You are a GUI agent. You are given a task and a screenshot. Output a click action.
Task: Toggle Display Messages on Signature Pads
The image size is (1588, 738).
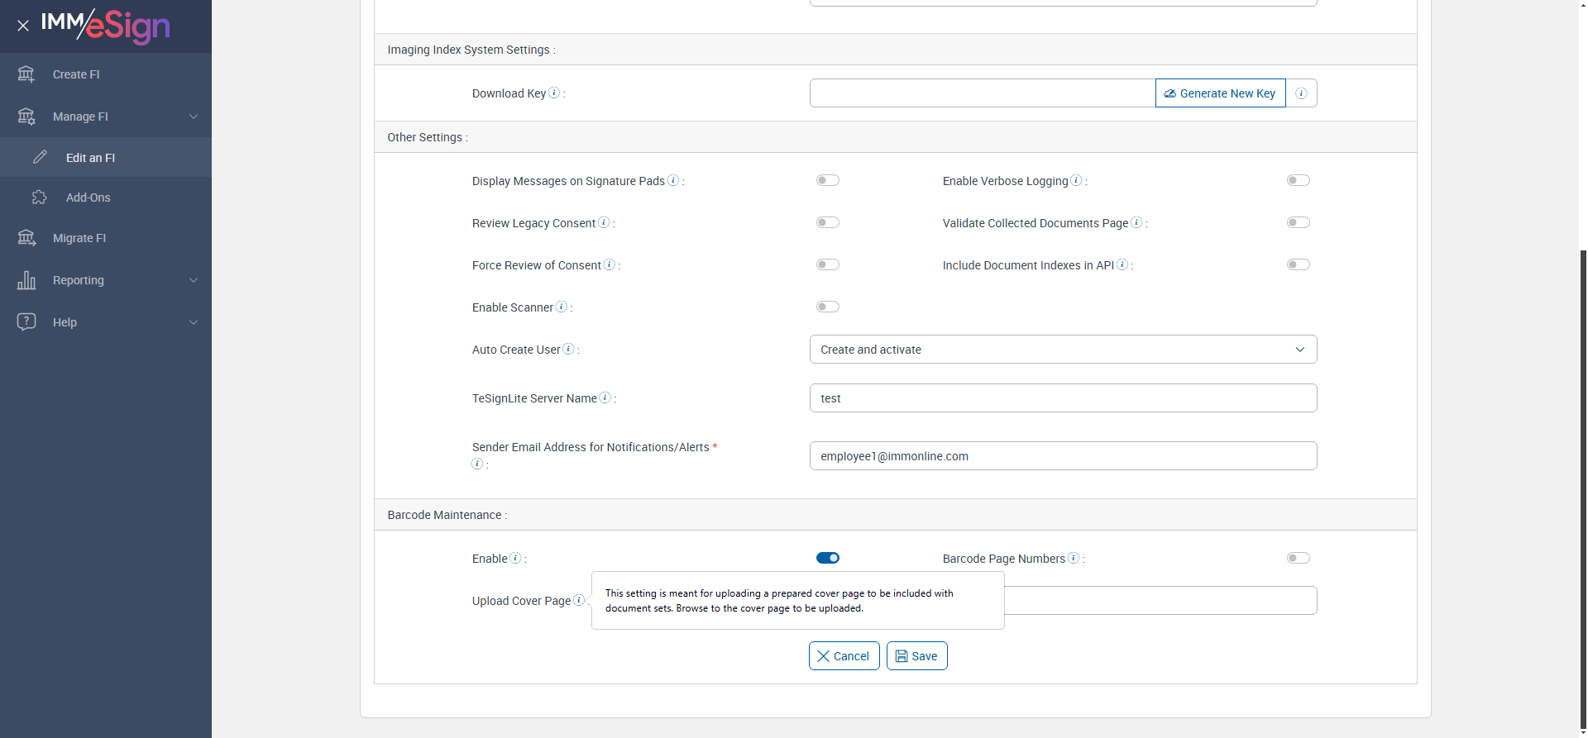(x=827, y=180)
